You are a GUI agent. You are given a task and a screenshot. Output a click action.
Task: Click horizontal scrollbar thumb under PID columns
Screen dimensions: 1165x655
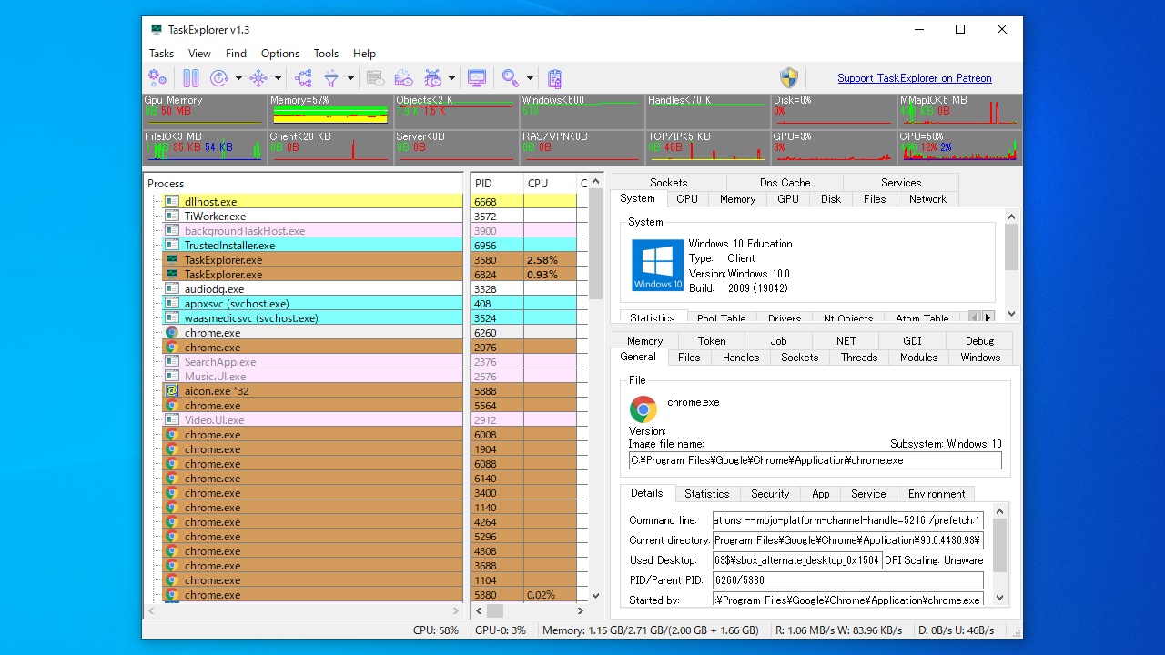[x=495, y=611]
